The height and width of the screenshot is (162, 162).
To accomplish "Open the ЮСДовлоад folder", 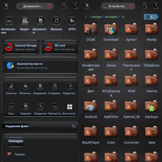I will point(111,80).
